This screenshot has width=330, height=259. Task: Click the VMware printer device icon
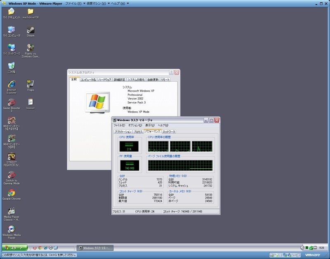click(294, 255)
